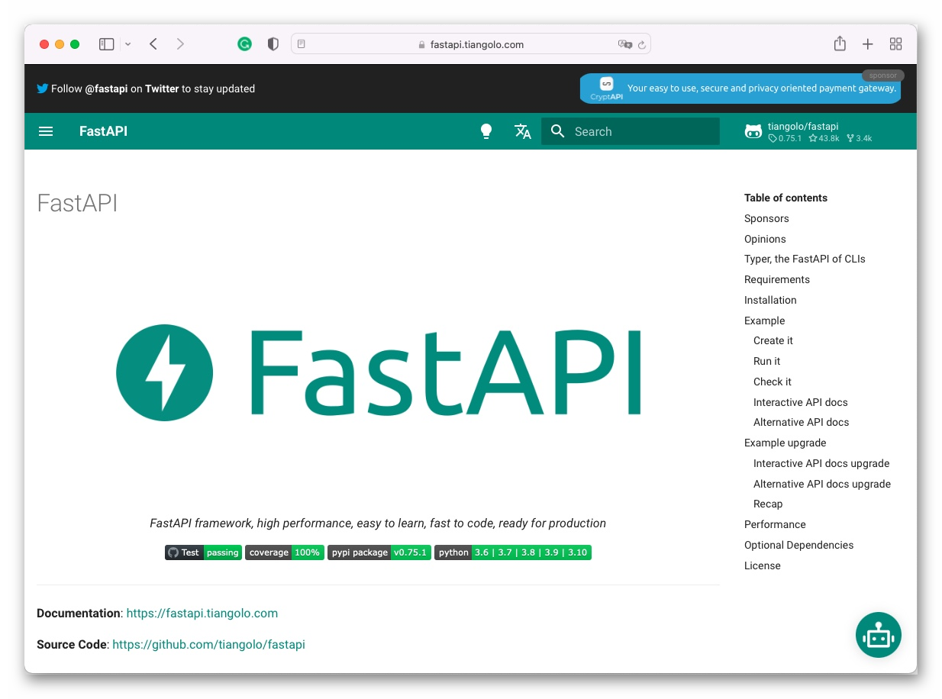The width and height of the screenshot is (942, 699).
Task: Go to Interactive API docs upgrade
Action: [x=821, y=463]
